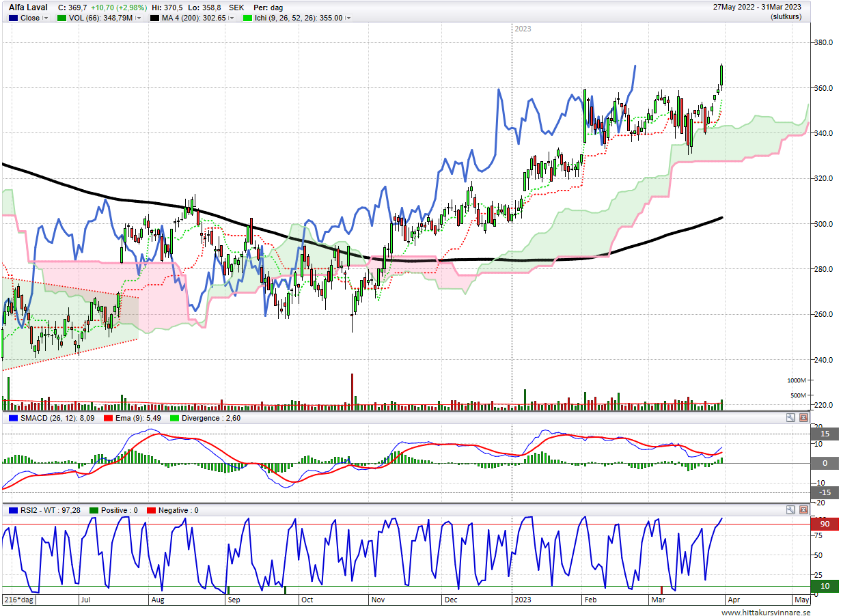Click the Mar month axis label
Image resolution: width=841 pixels, height=616 pixels.
click(x=659, y=600)
